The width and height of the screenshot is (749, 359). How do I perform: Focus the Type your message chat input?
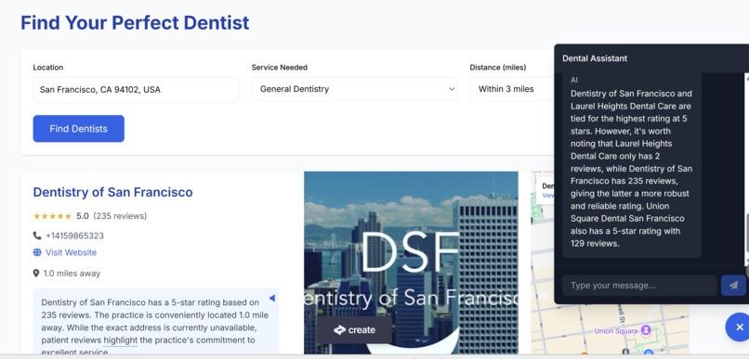coord(639,285)
